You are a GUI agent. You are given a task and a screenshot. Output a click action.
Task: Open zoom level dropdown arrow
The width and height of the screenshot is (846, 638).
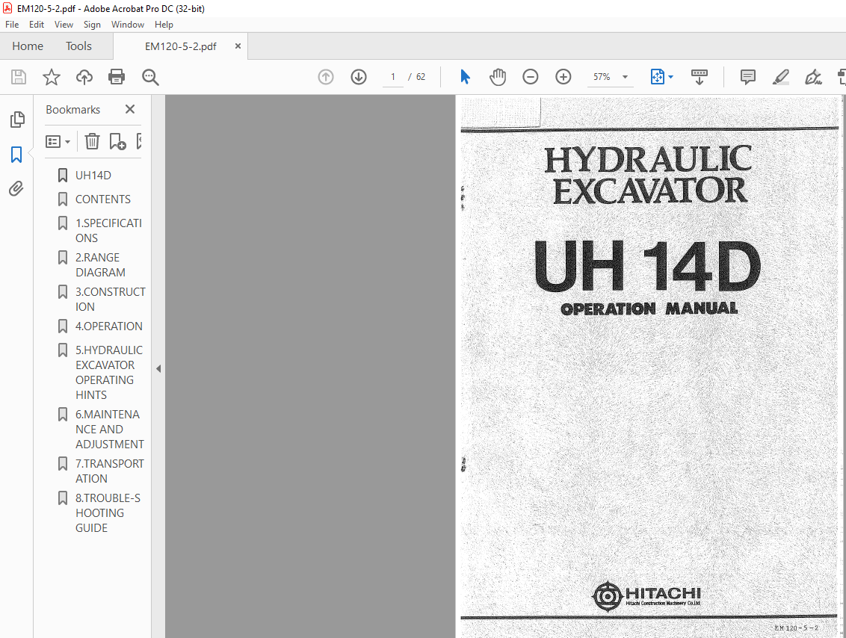625,77
